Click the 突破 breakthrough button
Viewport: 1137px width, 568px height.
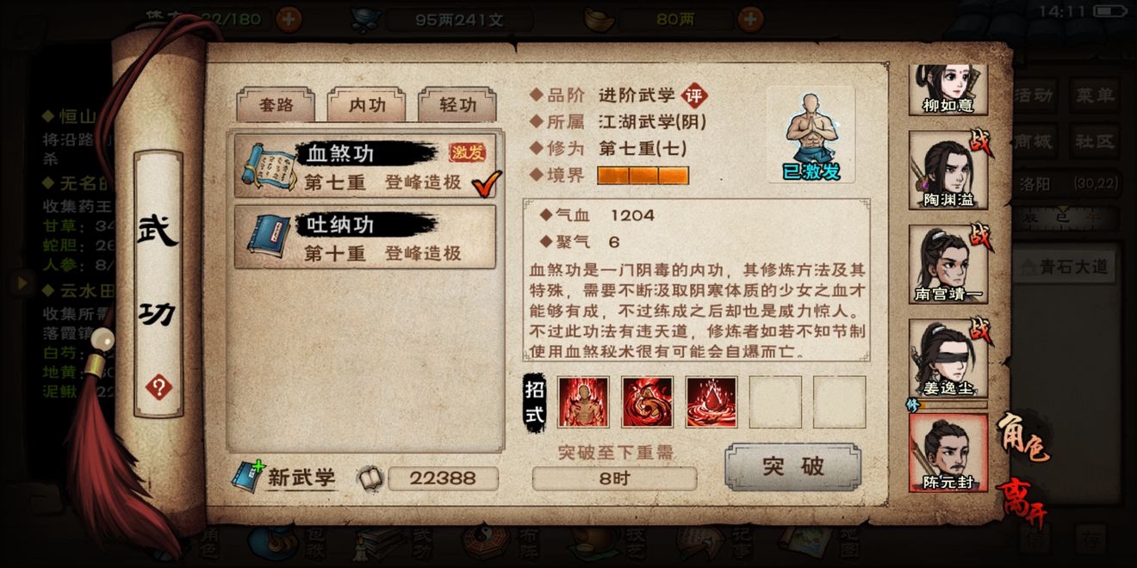click(x=792, y=467)
